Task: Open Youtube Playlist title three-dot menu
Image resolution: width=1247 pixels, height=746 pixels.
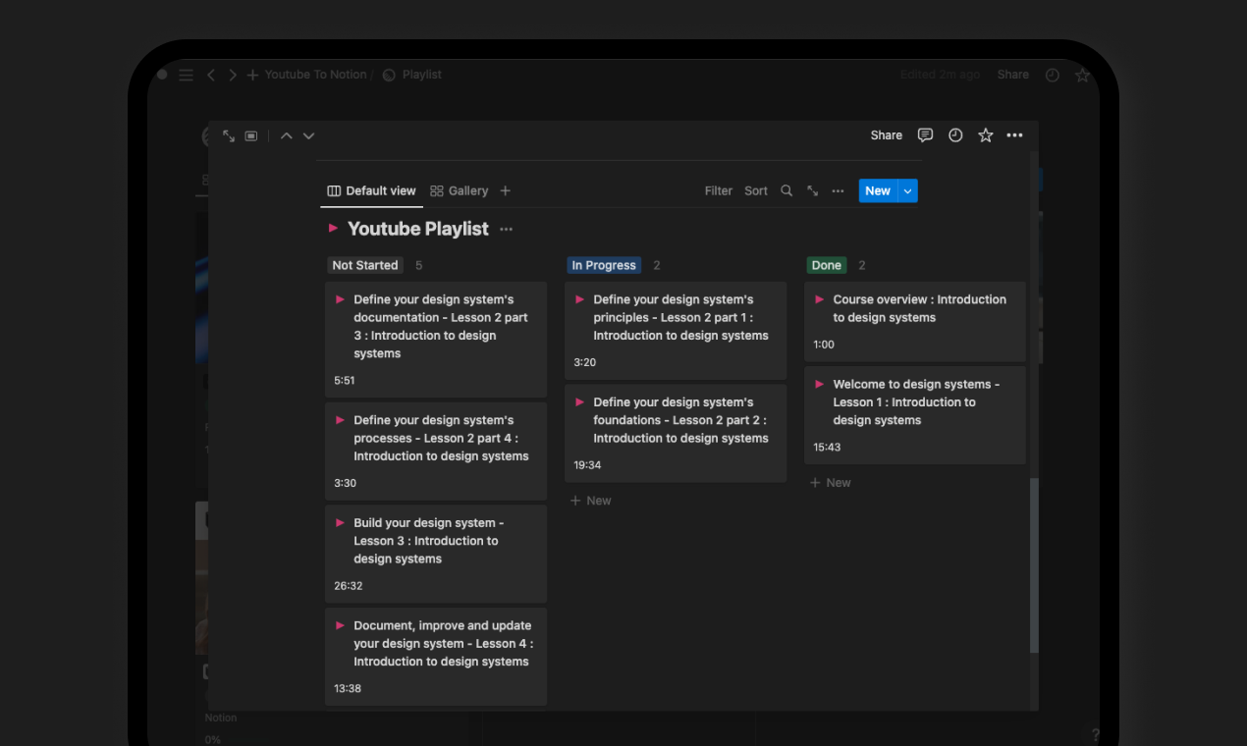Action: [x=506, y=229]
